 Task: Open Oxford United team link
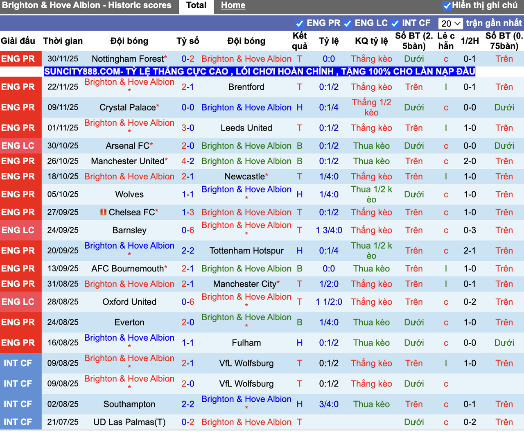(x=129, y=302)
